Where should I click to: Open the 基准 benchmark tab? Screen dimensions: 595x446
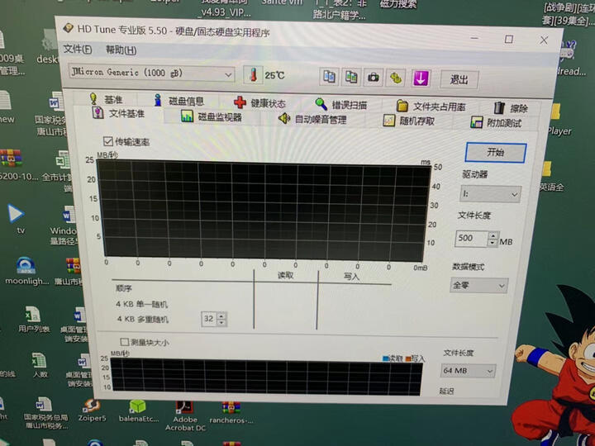(107, 99)
